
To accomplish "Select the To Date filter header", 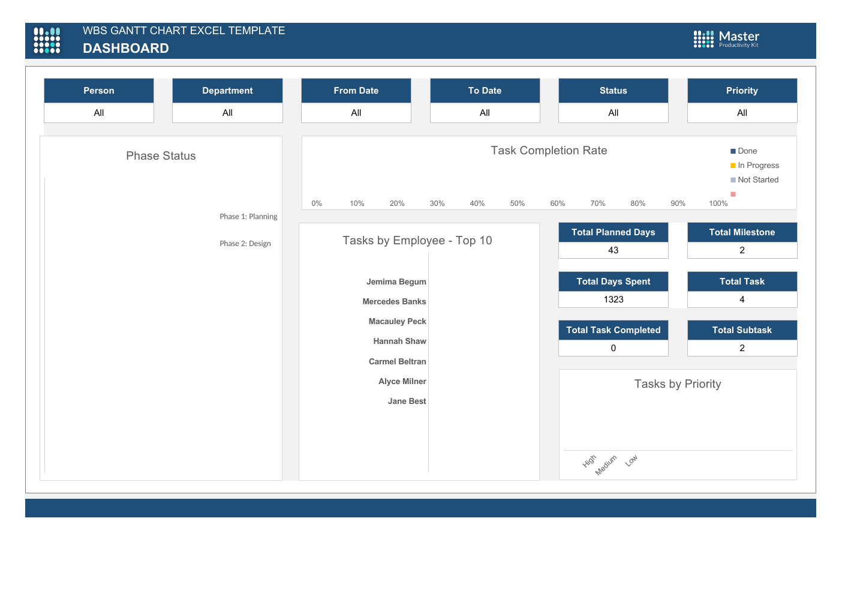I will (485, 91).
